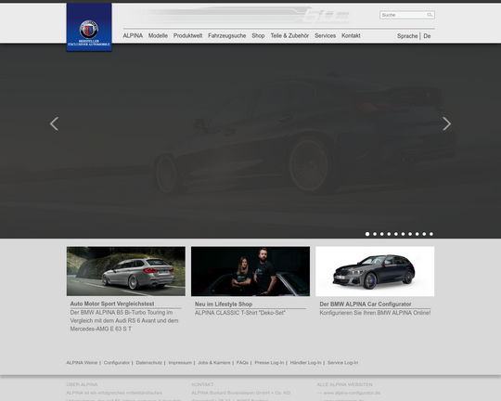Image resolution: width=501 pixels, height=401 pixels.
Task: Visit www.alpina-configurator.de link
Action: [352, 393]
